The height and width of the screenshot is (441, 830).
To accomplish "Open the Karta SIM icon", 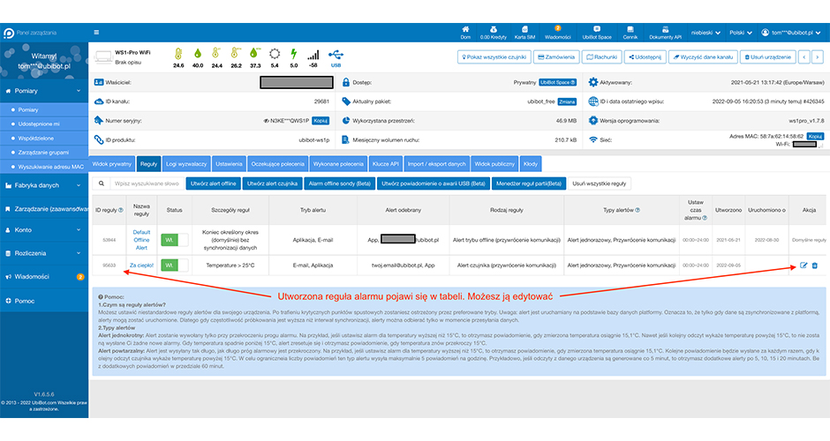I will pos(524,33).
